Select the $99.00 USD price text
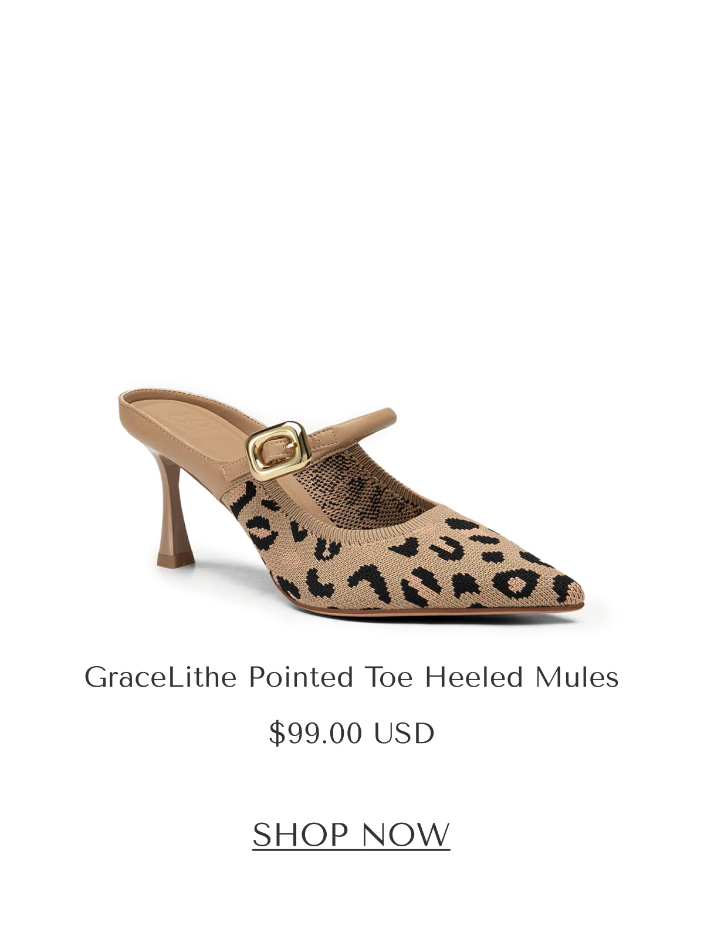Viewport: 704px width, 939px height. pos(351,733)
